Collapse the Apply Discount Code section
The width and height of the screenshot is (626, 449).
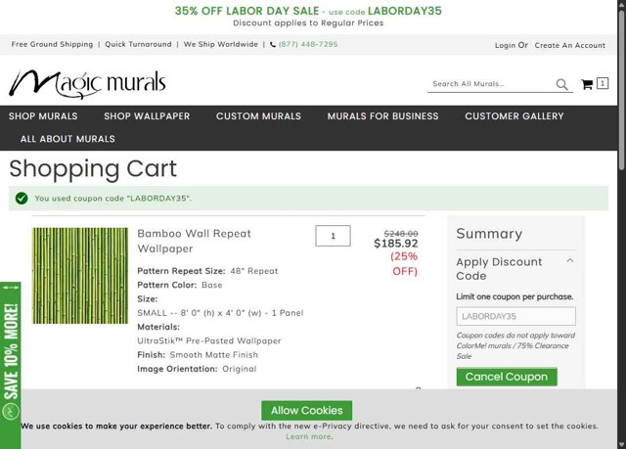pyautogui.click(x=570, y=261)
